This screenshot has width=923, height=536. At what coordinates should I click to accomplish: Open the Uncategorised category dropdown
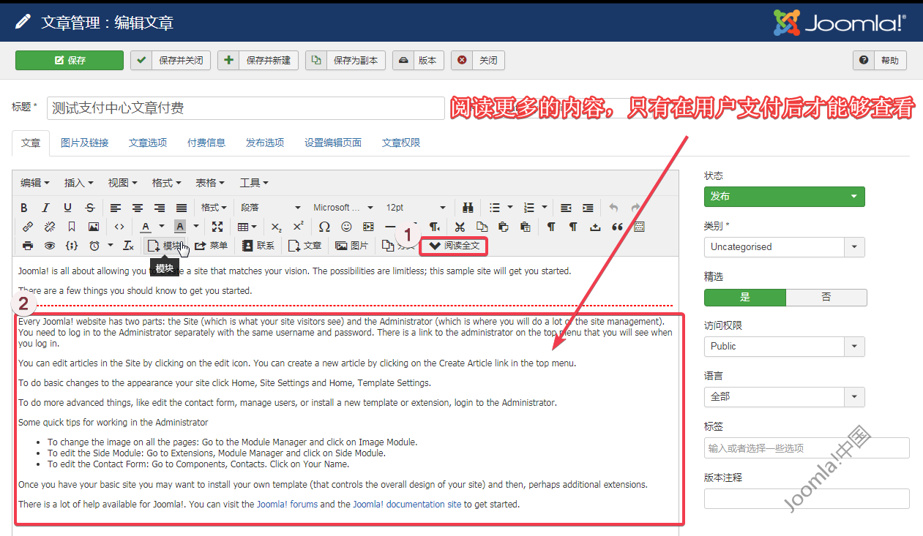[x=785, y=247]
